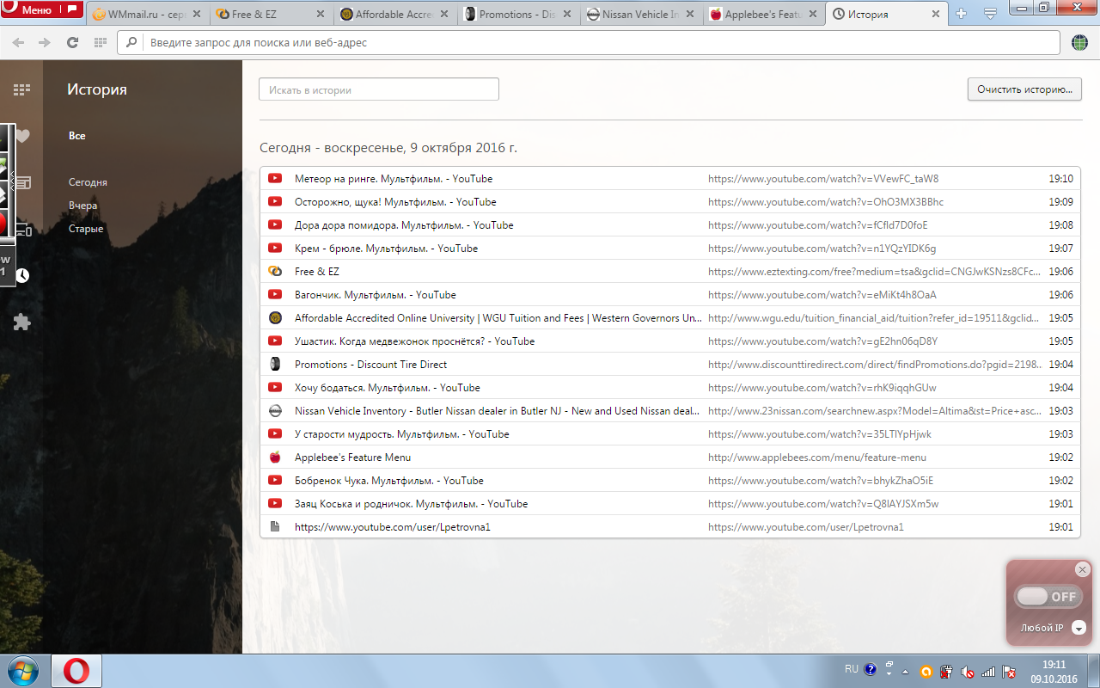Select the history clock icon in the sidebar

click(x=21, y=275)
